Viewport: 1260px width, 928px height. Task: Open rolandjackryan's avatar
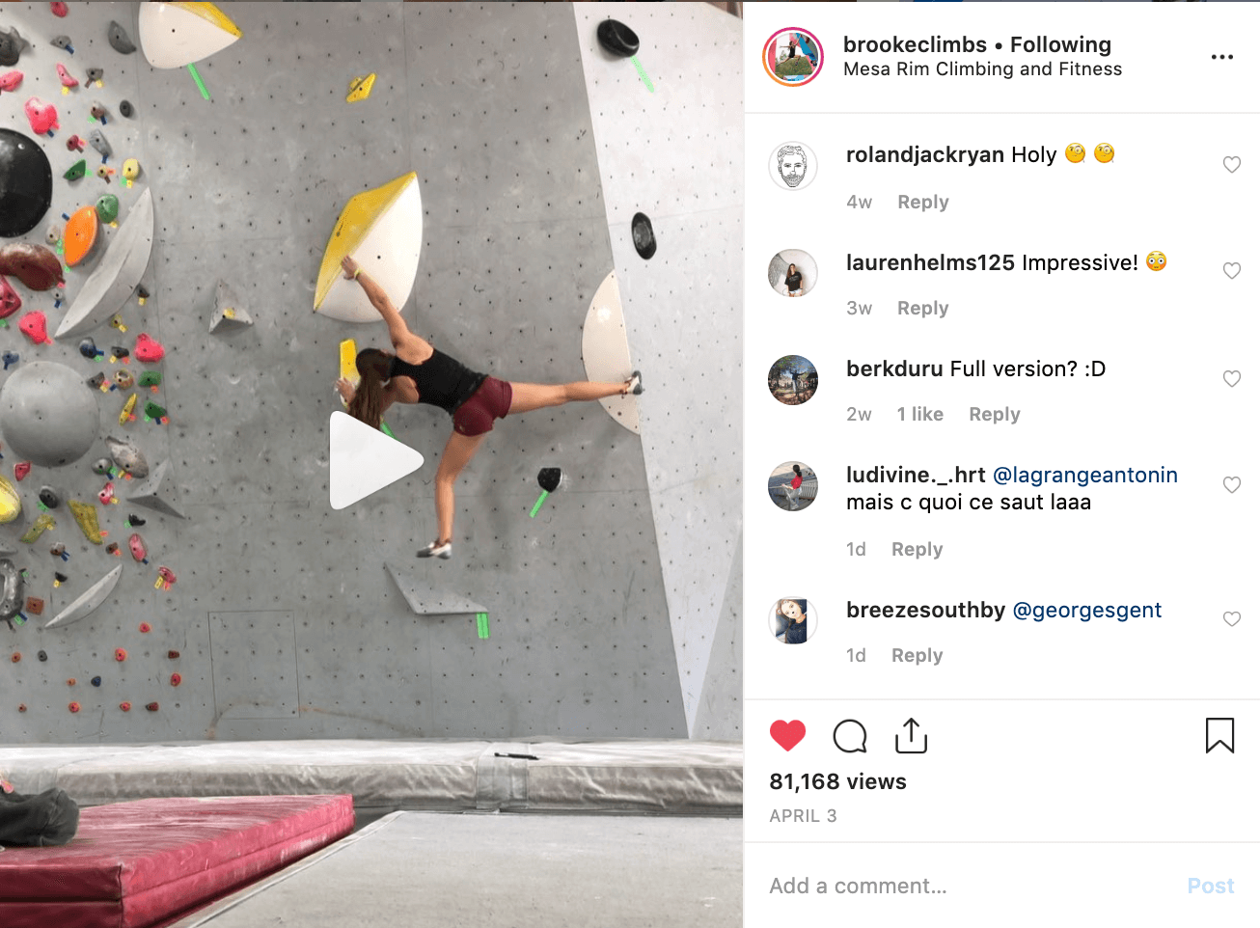coord(793,166)
